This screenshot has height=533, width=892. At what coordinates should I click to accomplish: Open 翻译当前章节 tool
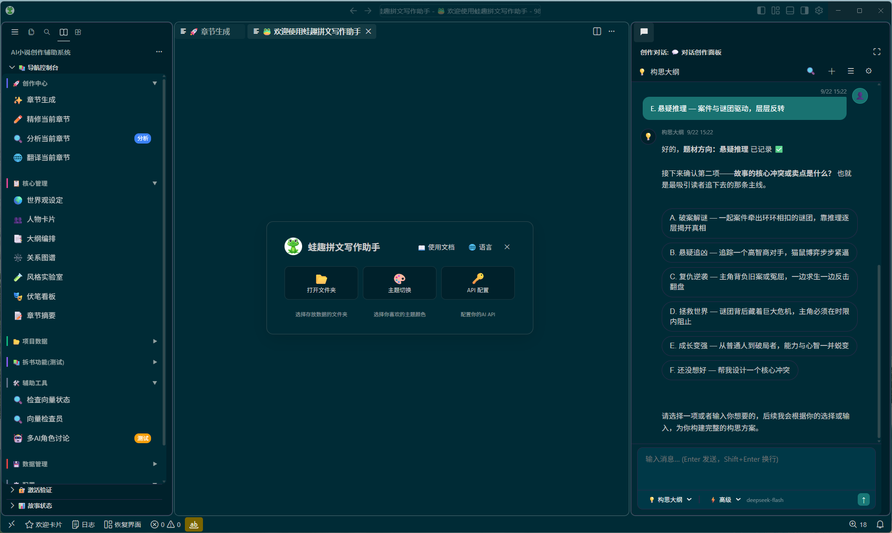coord(83,158)
